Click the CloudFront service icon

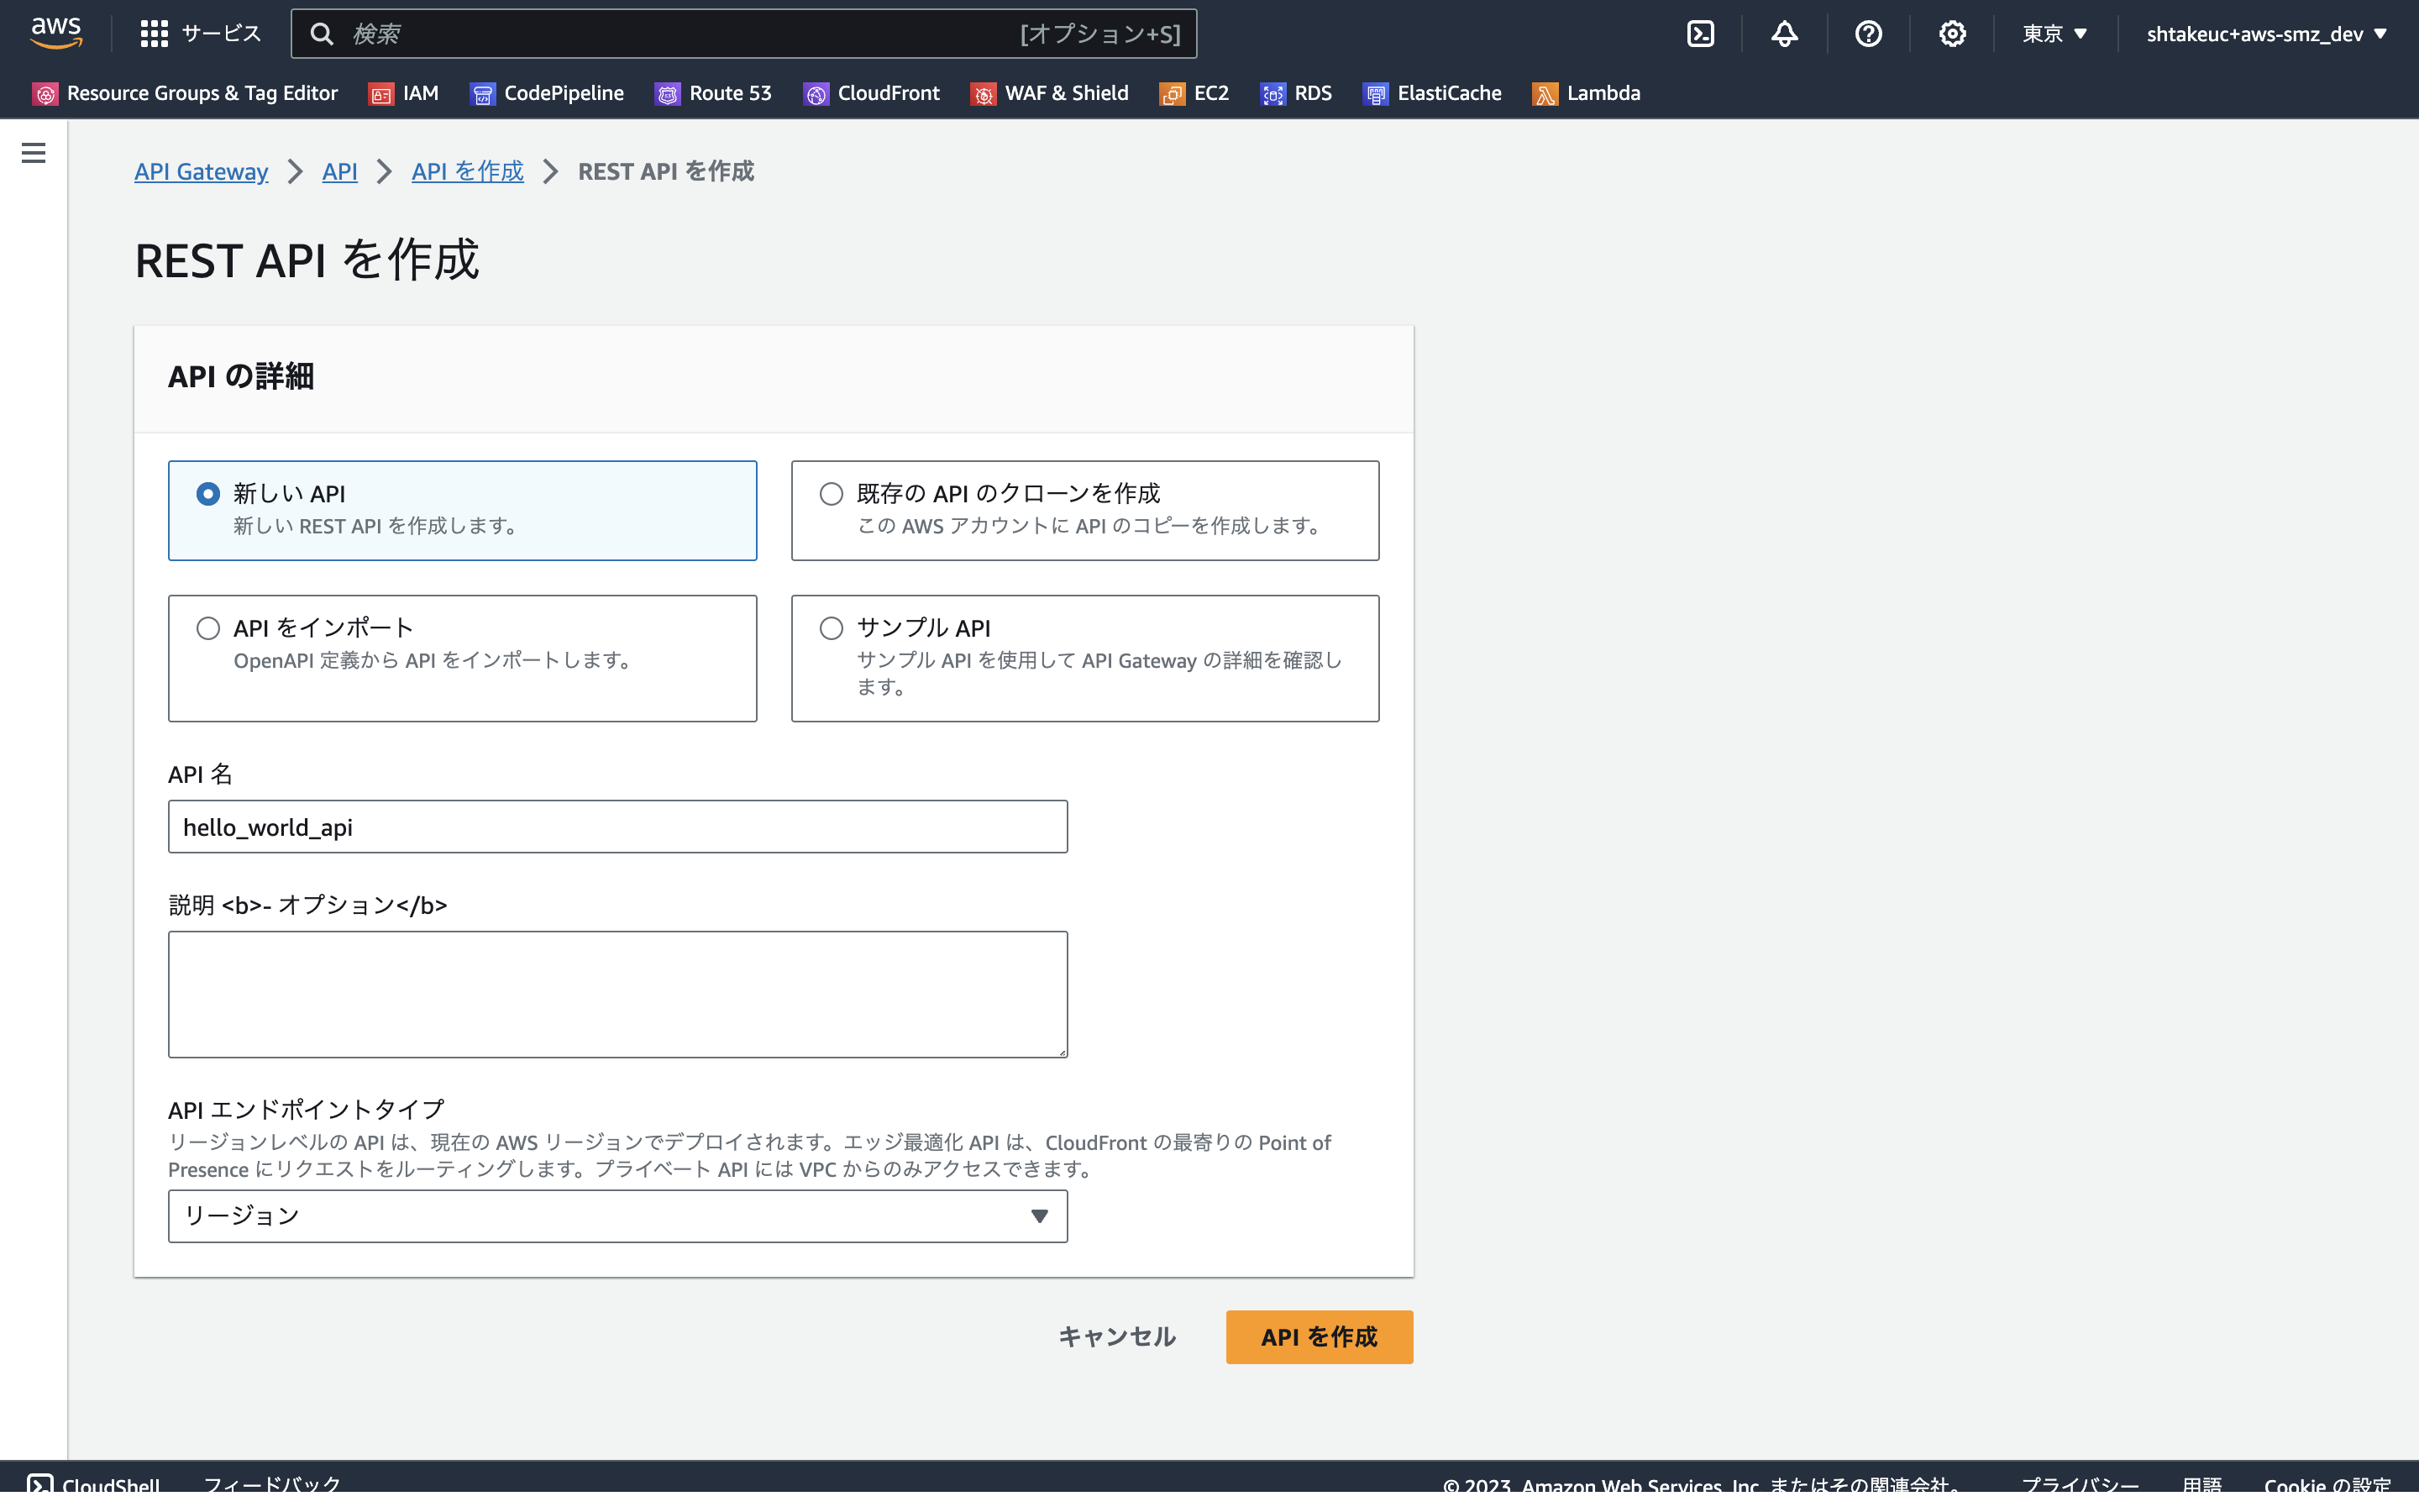[816, 94]
